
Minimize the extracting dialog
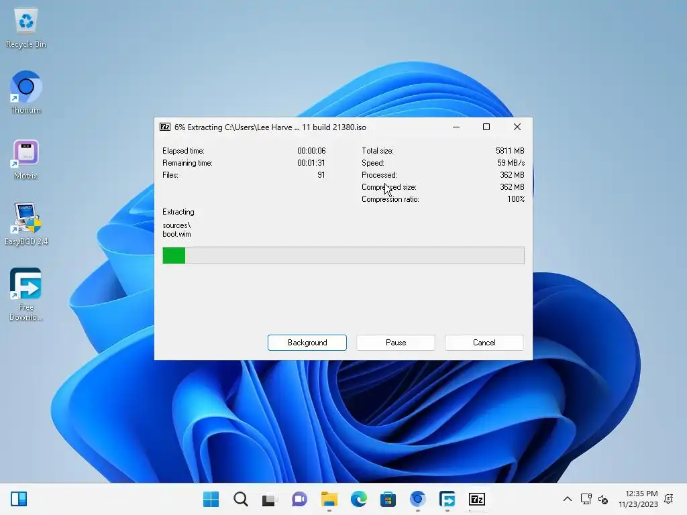(456, 127)
